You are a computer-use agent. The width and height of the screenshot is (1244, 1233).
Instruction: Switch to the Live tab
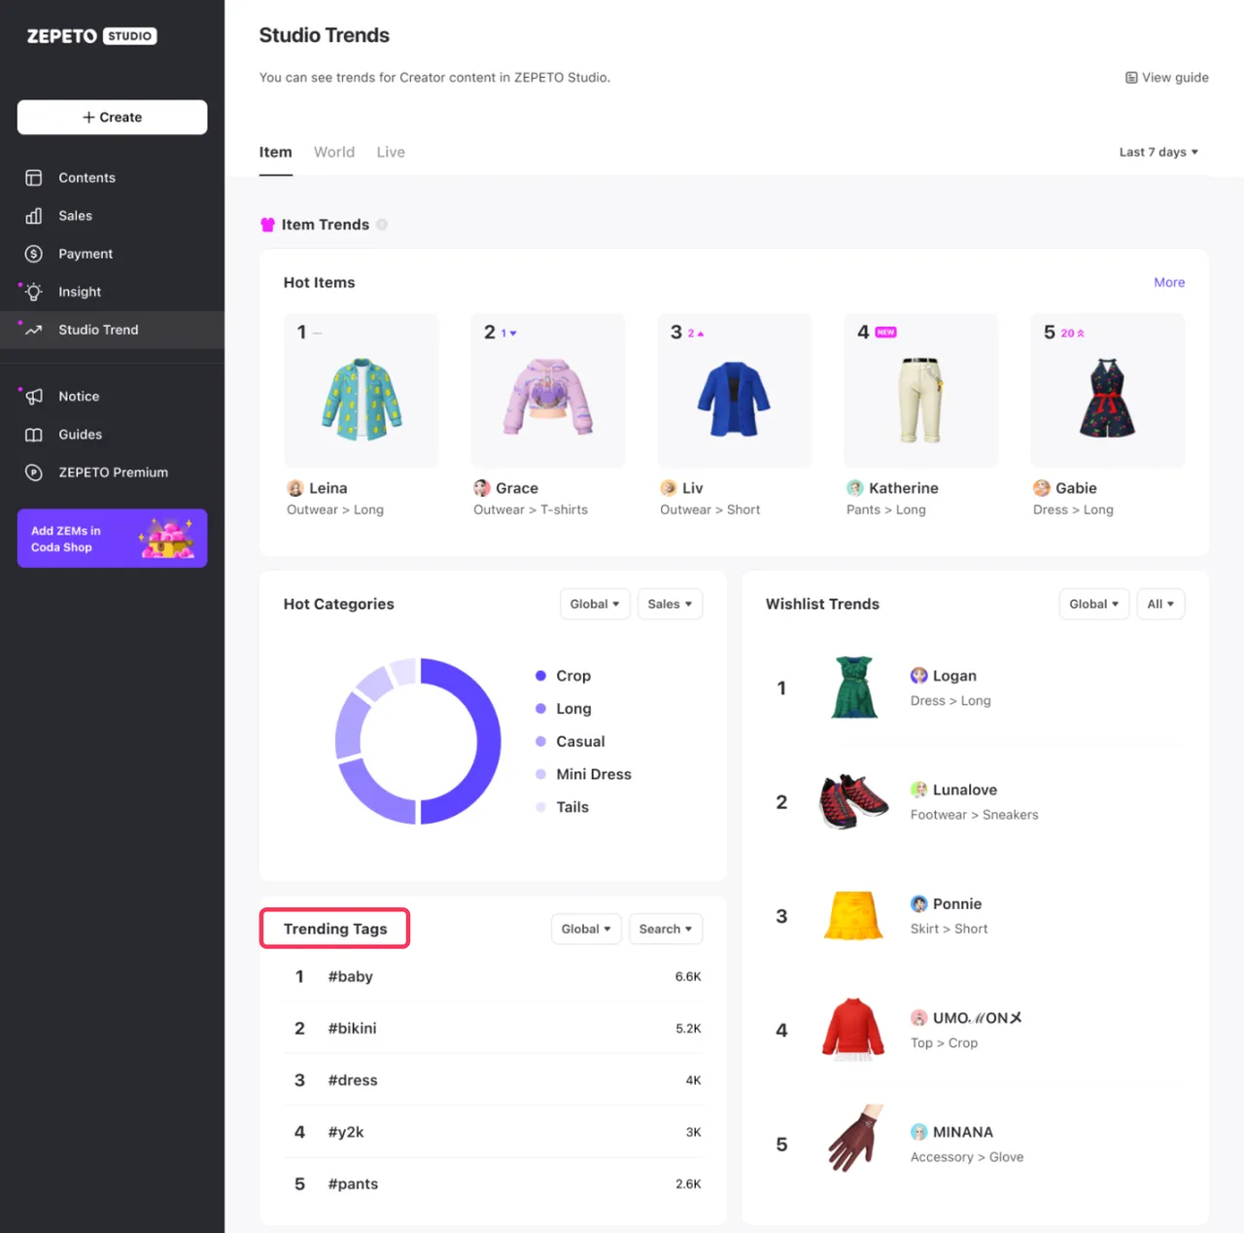point(390,152)
